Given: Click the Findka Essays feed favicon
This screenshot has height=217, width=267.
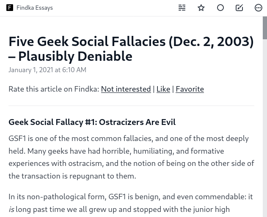Looking at the screenshot, I should point(10,8).
